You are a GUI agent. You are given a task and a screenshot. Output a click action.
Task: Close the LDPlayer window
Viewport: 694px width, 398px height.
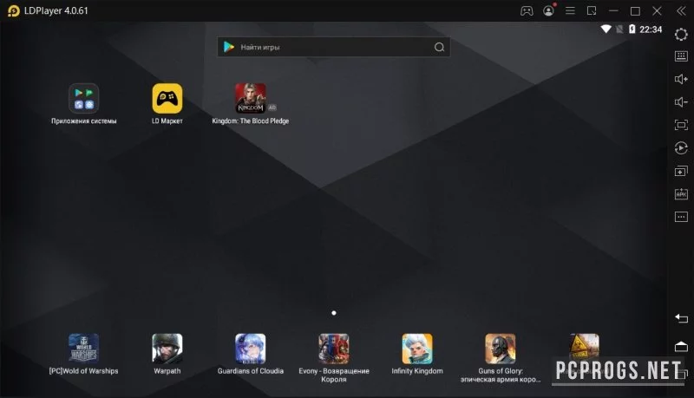[x=657, y=10]
